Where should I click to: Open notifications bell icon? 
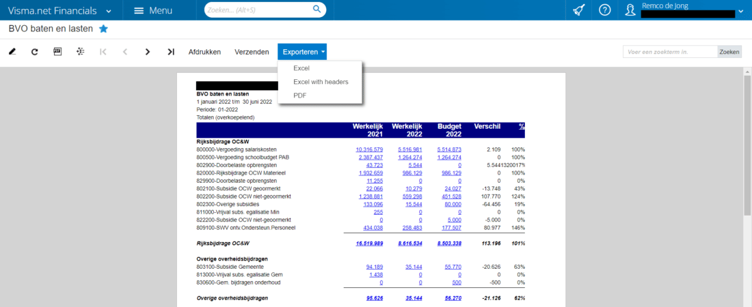coord(578,10)
